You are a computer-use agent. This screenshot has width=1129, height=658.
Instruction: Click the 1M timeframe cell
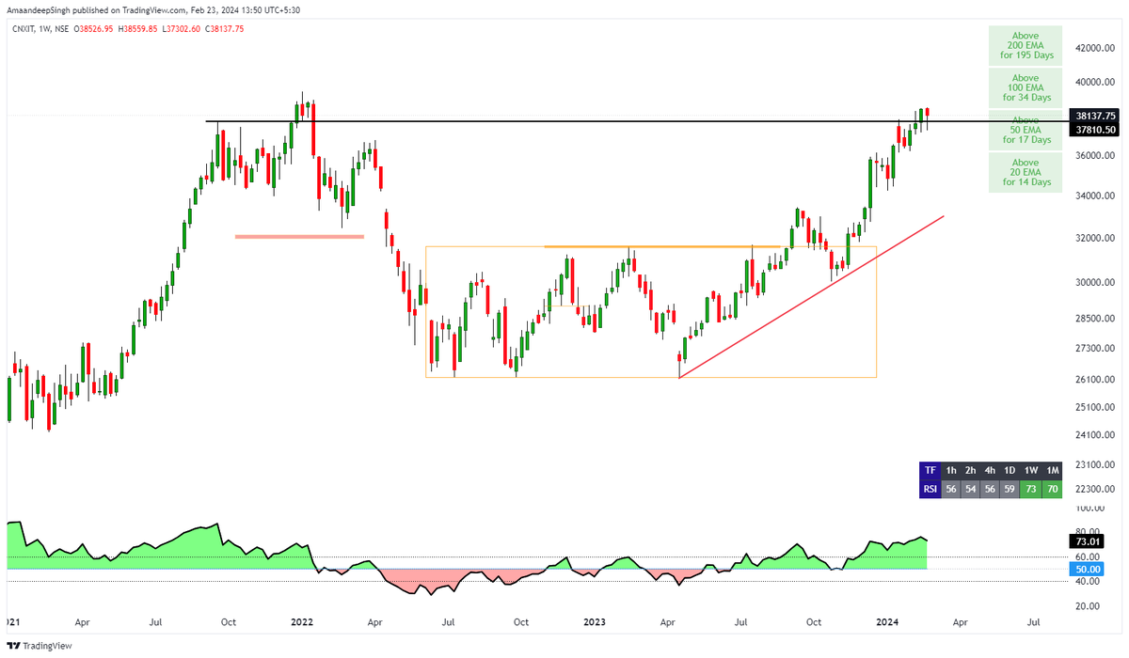point(1052,470)
